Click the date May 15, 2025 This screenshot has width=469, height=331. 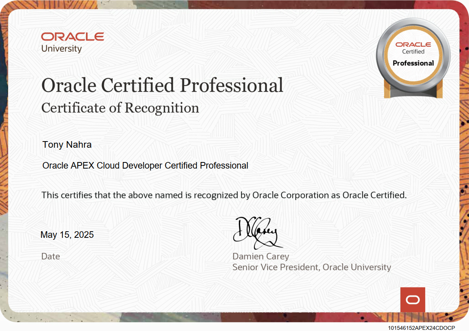67,235
